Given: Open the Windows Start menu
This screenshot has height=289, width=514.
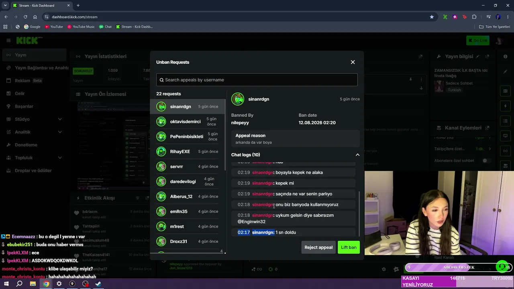Looking at the screenshot, I should 6,284.
